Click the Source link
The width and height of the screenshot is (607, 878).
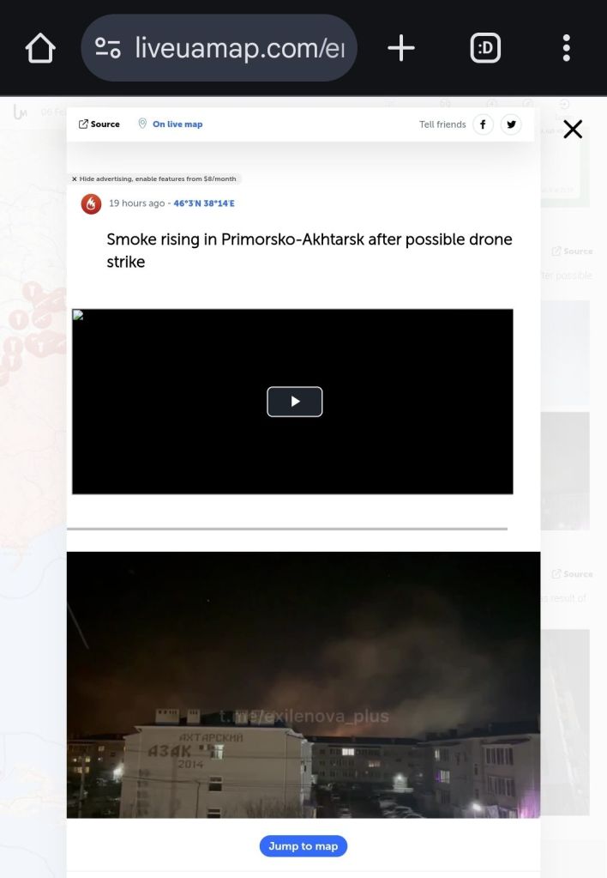point(99,124)
